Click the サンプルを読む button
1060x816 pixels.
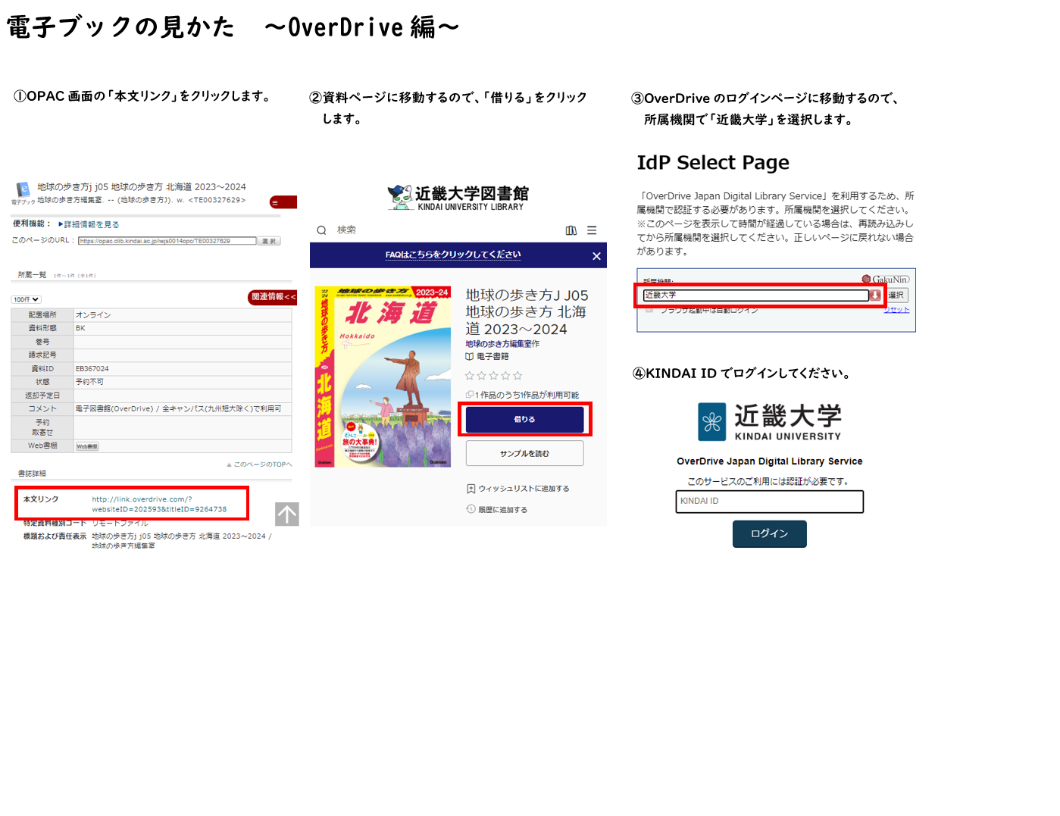(x=524, y=453)
